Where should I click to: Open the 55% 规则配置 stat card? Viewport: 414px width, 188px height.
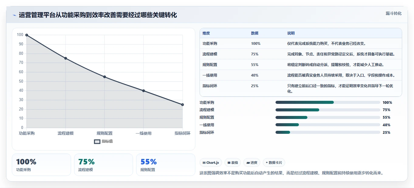coord(166,165)
